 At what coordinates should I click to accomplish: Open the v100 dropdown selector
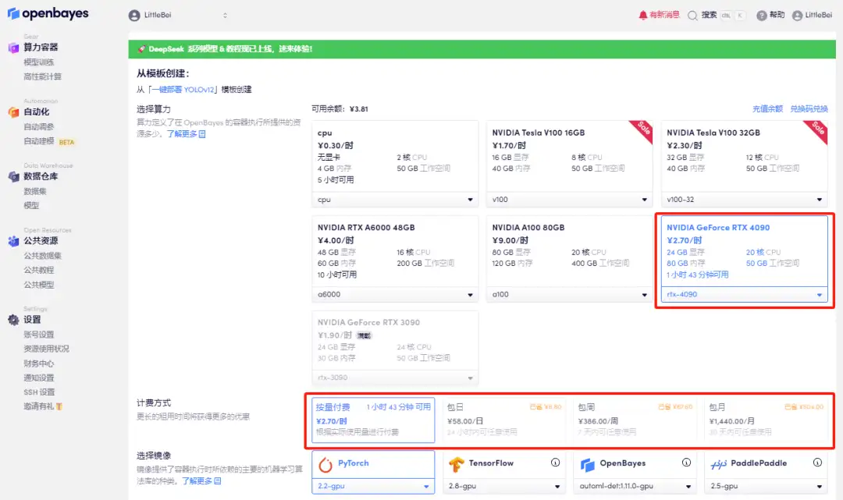click(x=569, y=200)
